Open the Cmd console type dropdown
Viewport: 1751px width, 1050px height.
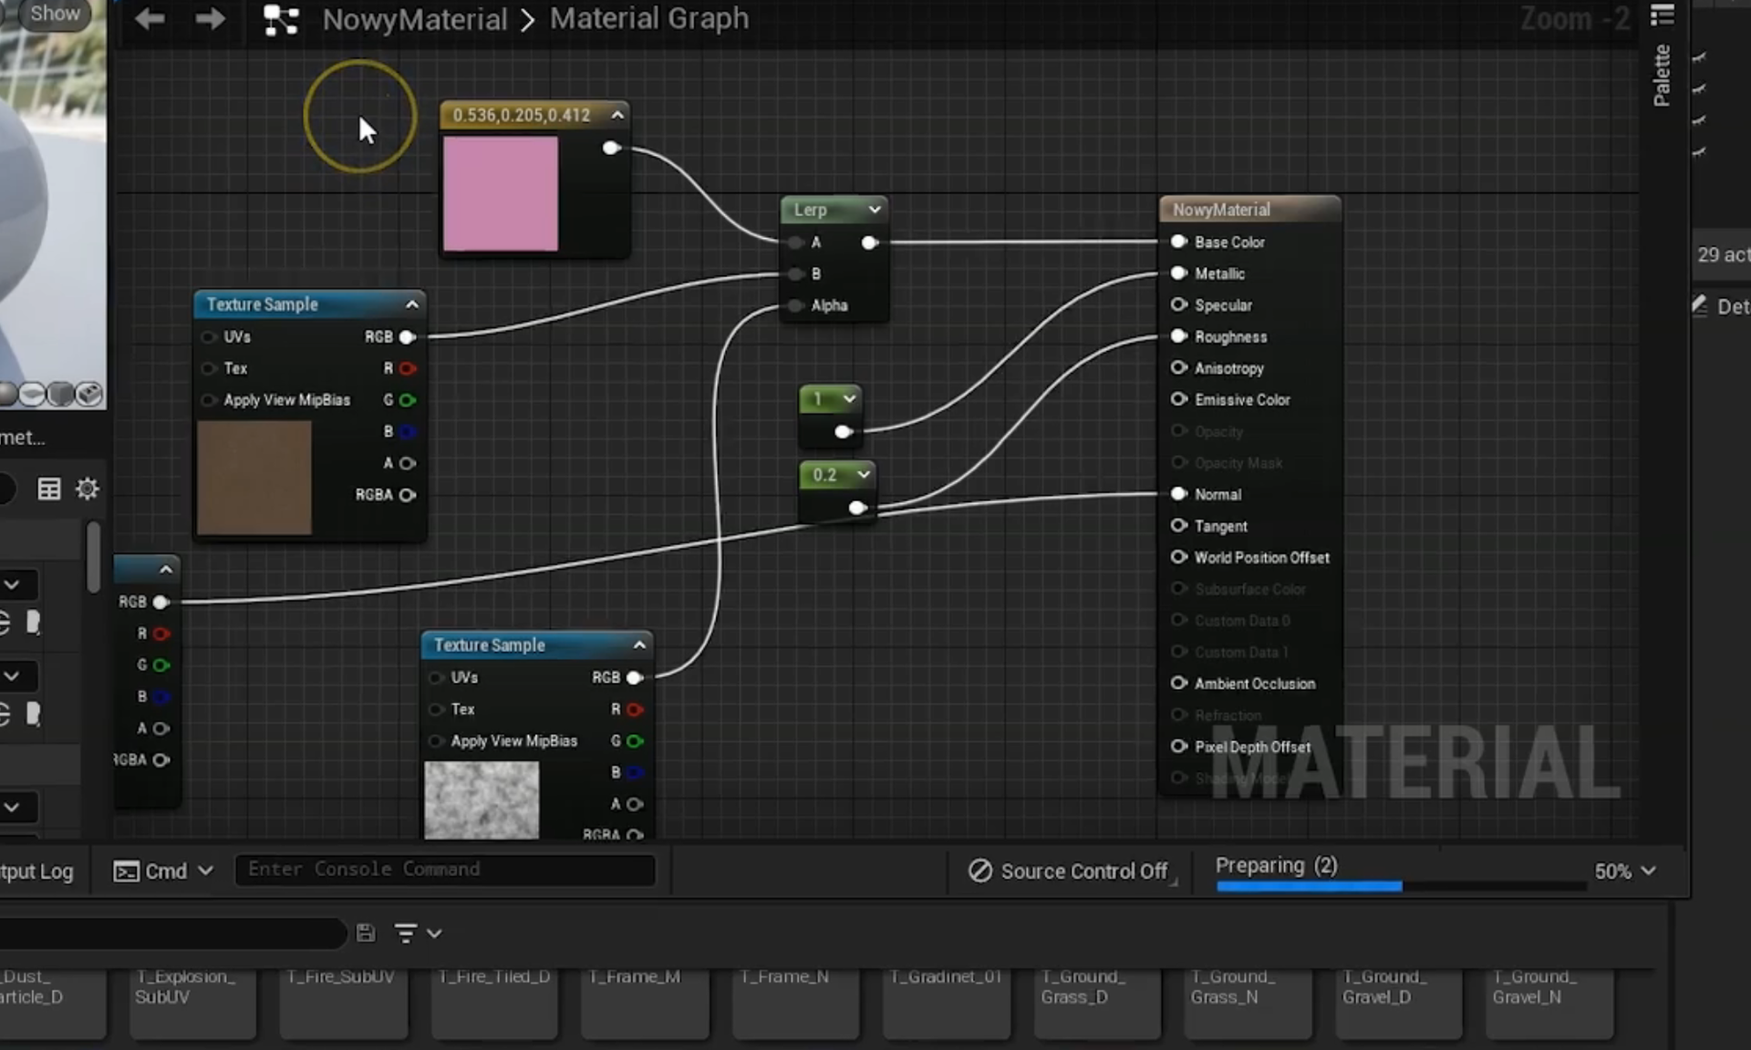tap(205, 870)
